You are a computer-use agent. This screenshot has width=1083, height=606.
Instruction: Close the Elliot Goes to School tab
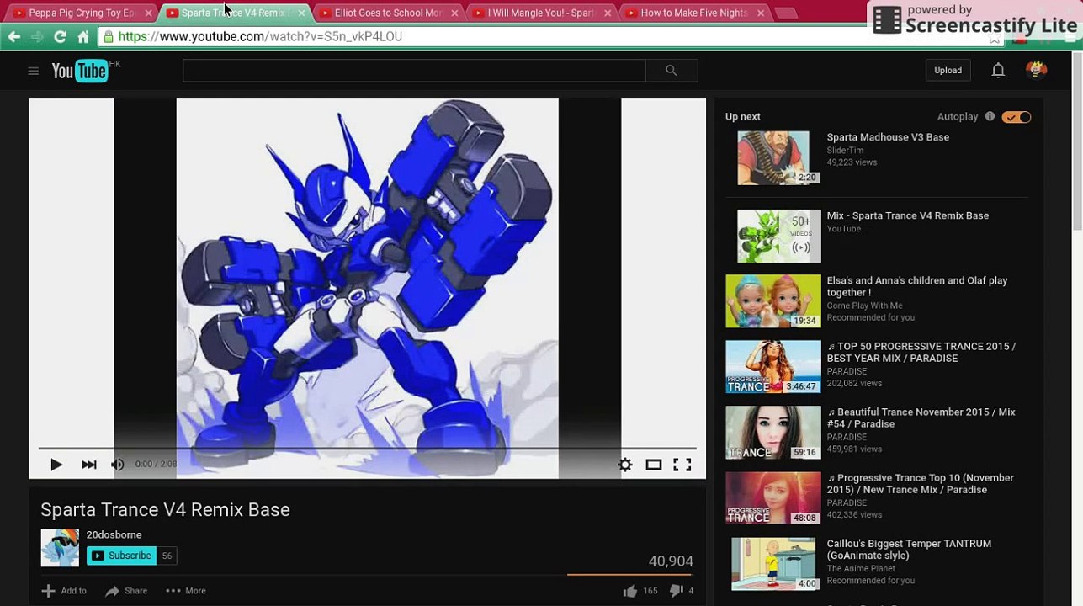coord(454,13)
